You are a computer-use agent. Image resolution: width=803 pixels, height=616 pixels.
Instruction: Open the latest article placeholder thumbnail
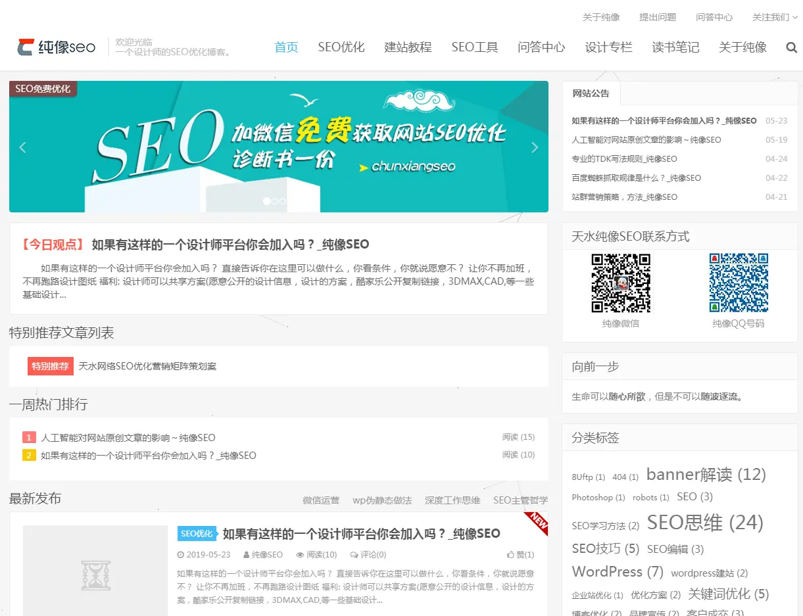[x=95, y=571]
